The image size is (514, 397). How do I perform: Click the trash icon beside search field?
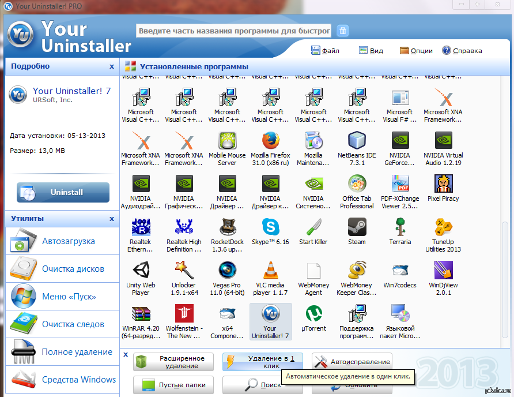pos(343,31)
